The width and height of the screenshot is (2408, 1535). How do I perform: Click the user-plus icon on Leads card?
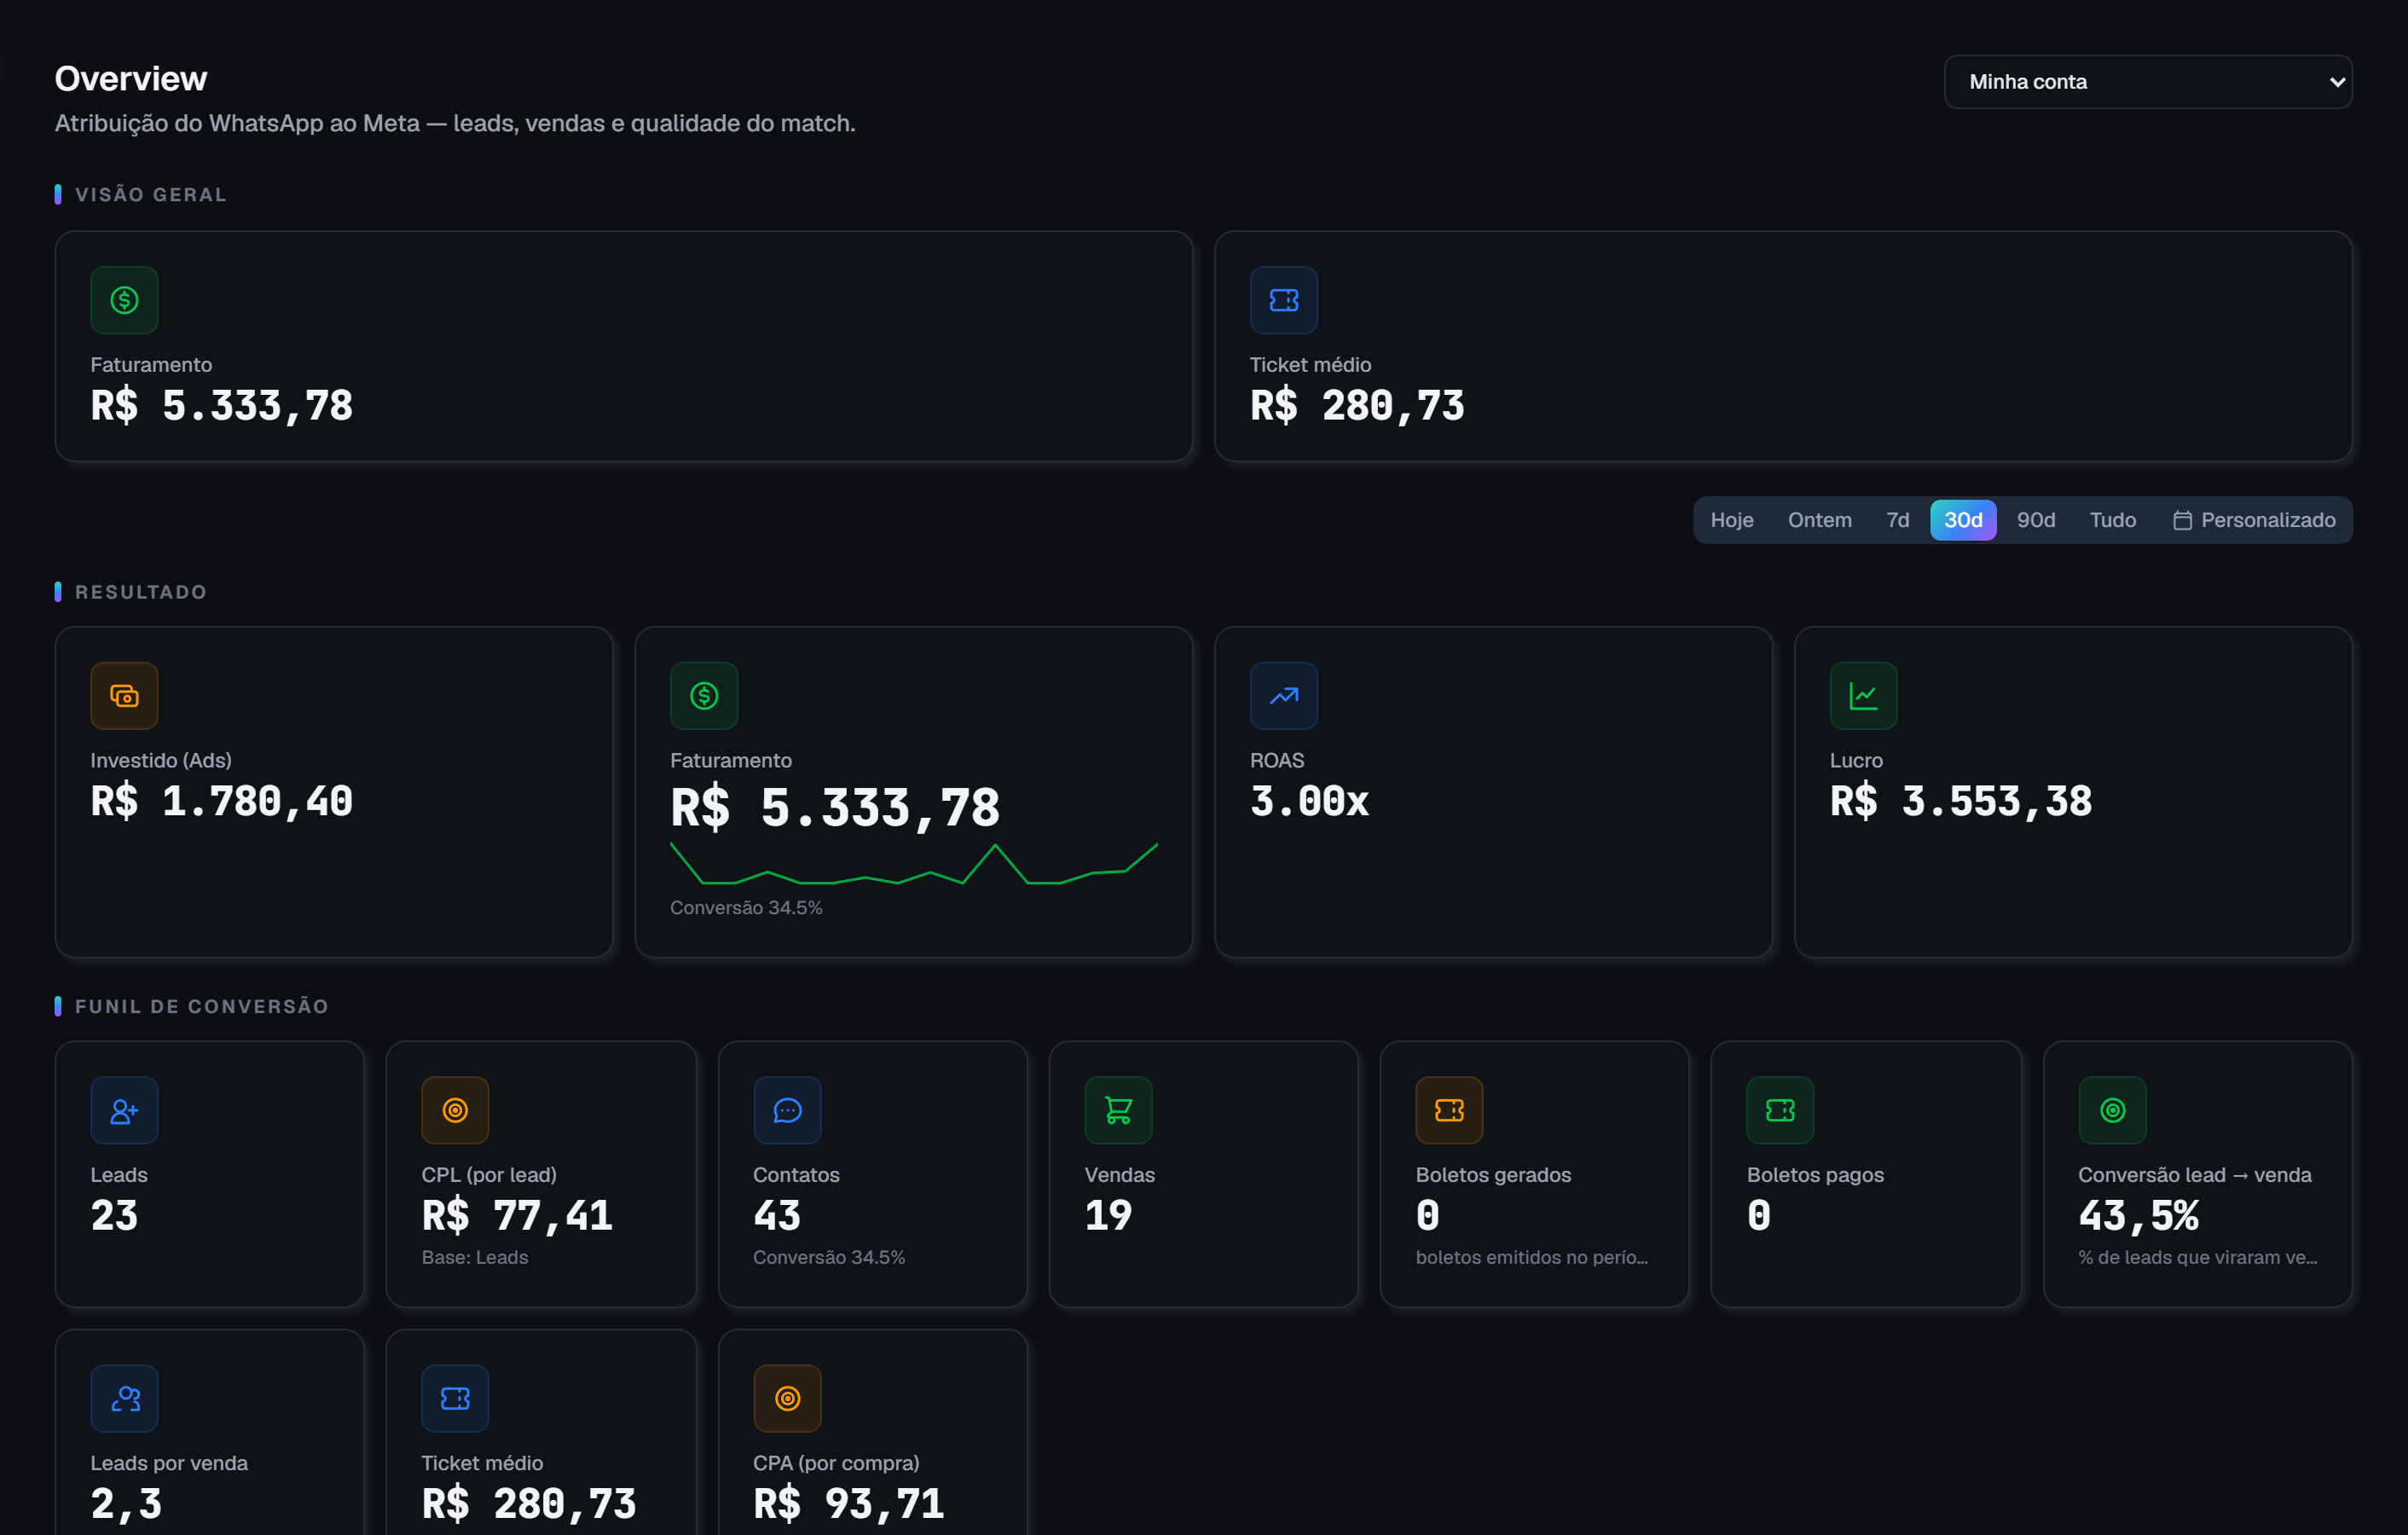coord(124,1110)
